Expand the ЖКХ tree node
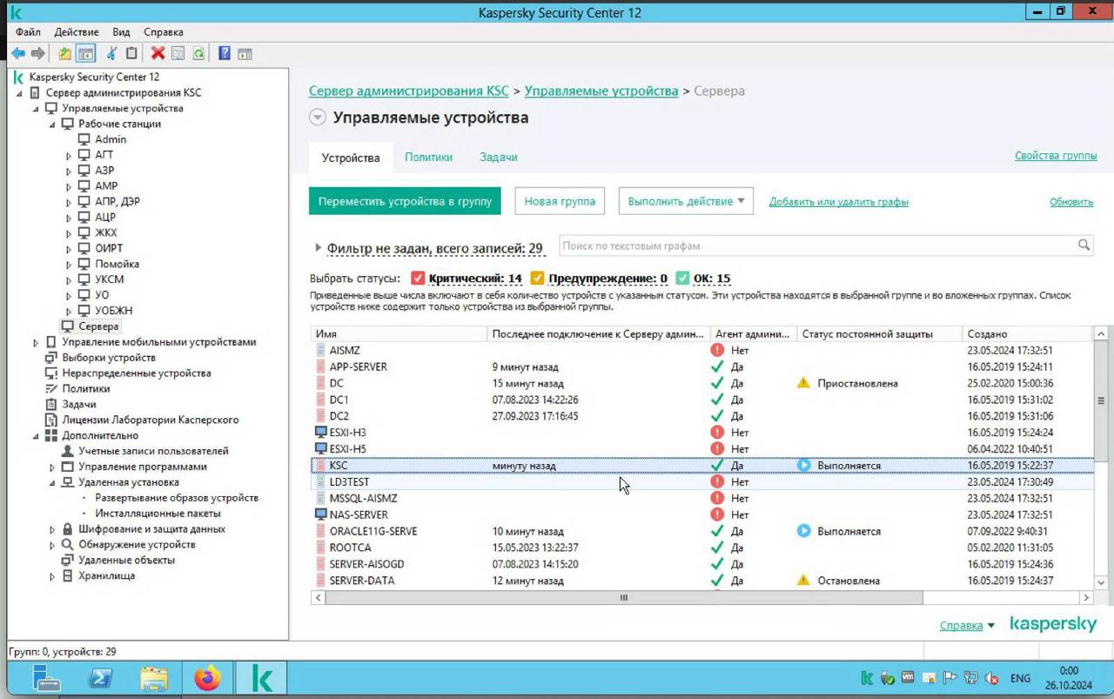 click(69, 232)
